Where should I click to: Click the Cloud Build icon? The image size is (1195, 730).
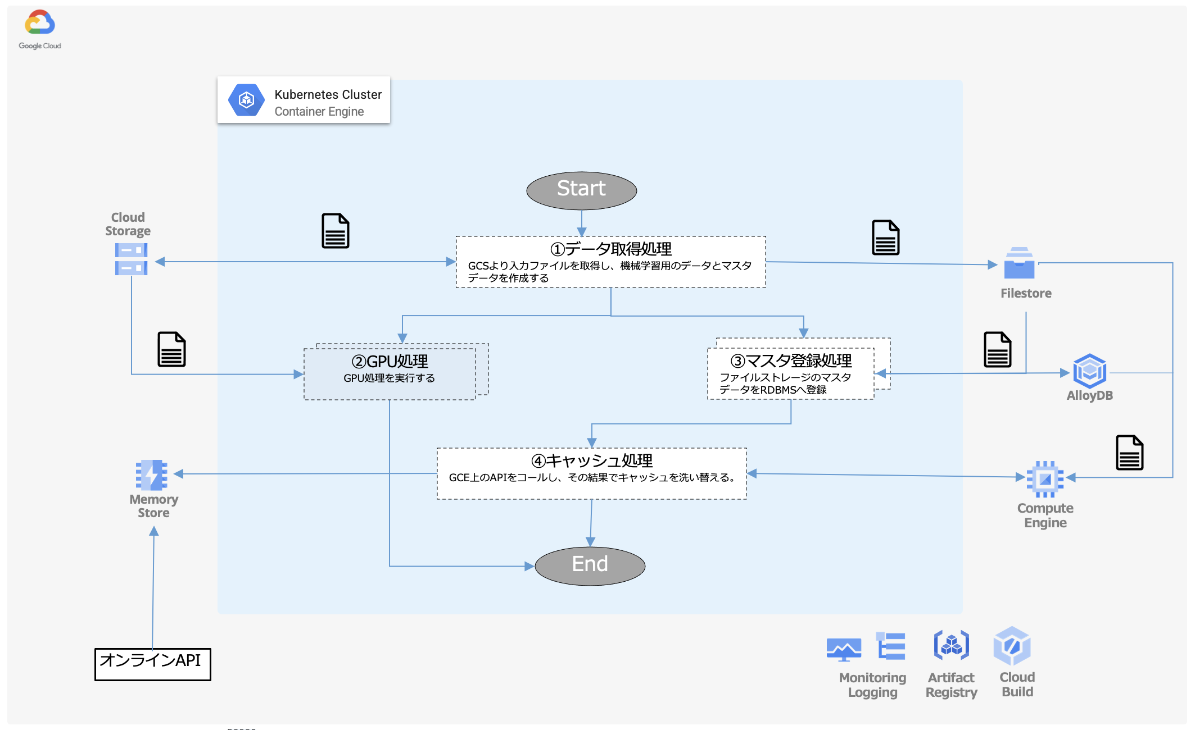(x=1012, y=646)
